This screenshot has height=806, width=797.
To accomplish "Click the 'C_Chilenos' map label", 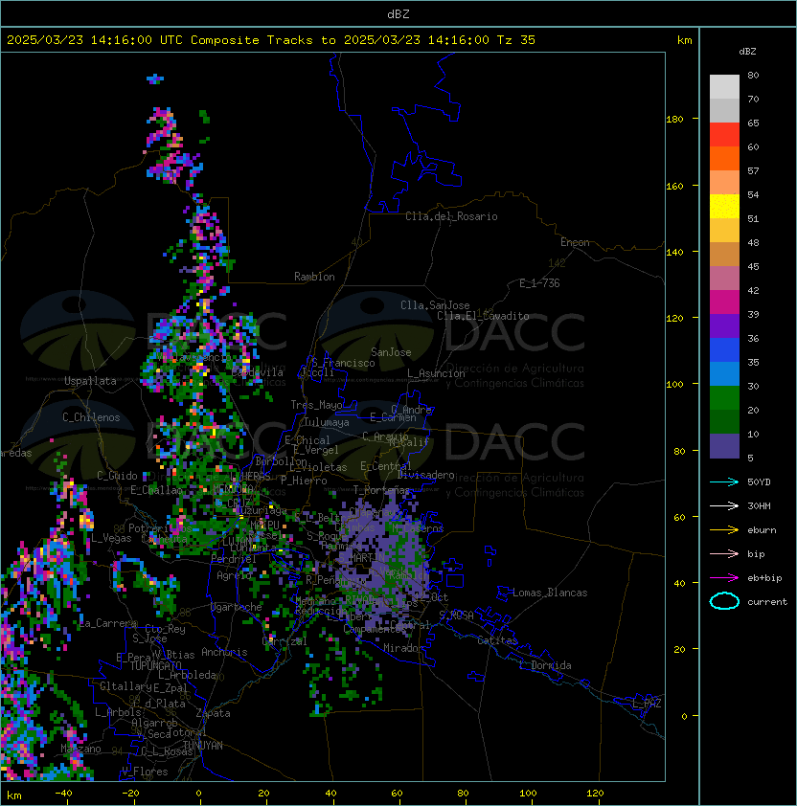I will pos(91,417).
